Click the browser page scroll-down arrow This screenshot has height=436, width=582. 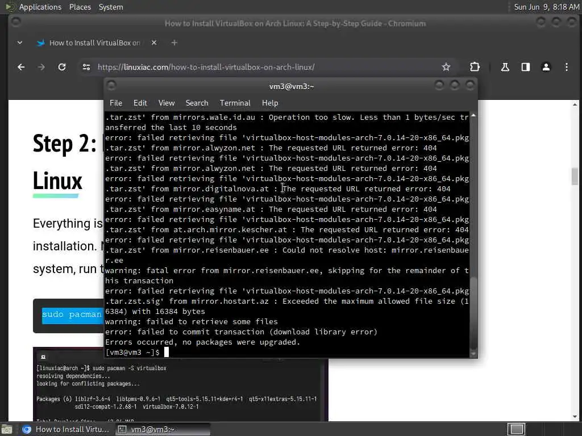click(575, 417)
